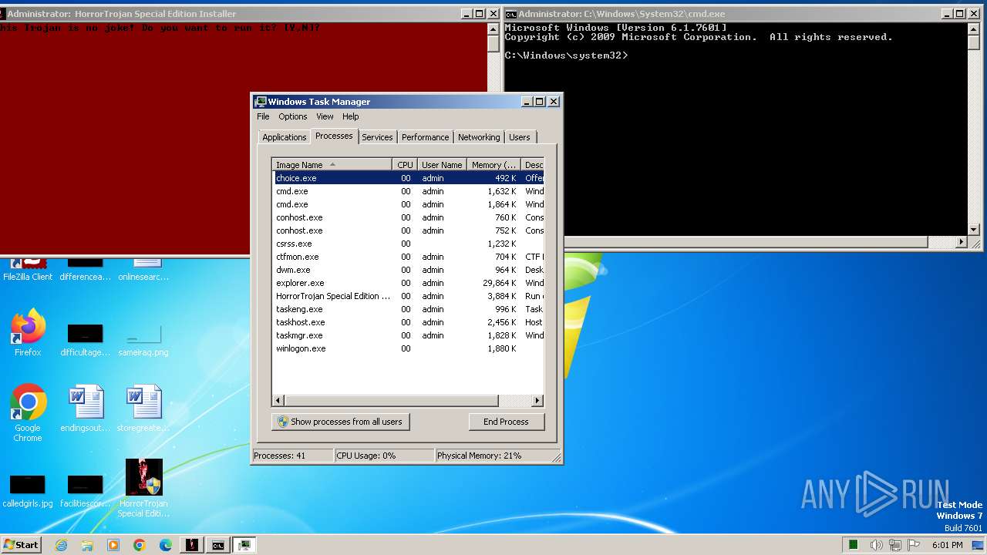The image size is (987, 555).
Task: Select the winlogon.exe process row
Action: pos(409,348)
